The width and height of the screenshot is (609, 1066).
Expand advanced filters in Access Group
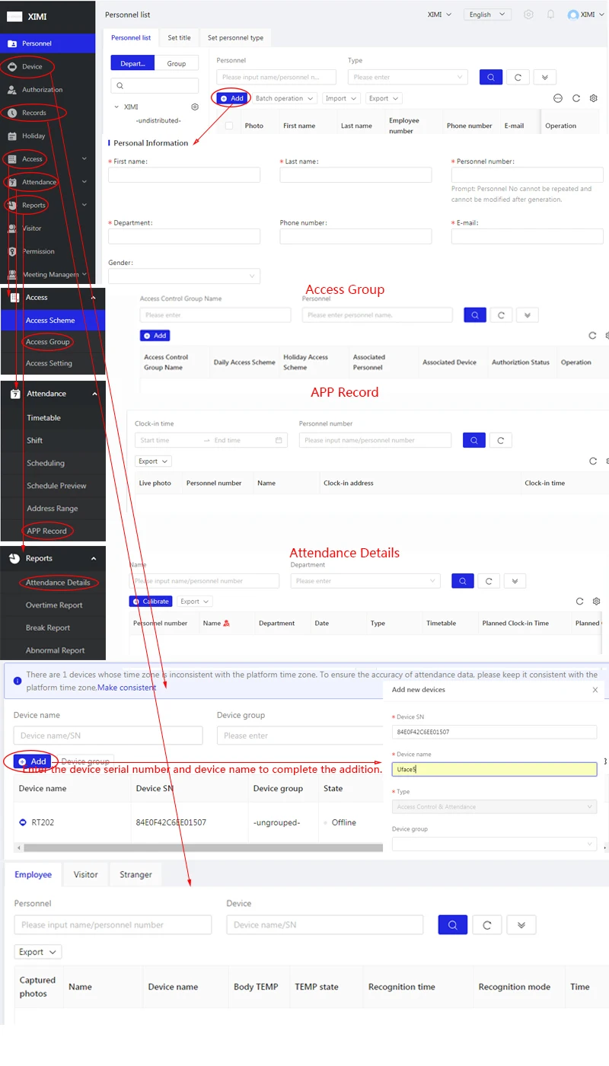pos(528,314)
